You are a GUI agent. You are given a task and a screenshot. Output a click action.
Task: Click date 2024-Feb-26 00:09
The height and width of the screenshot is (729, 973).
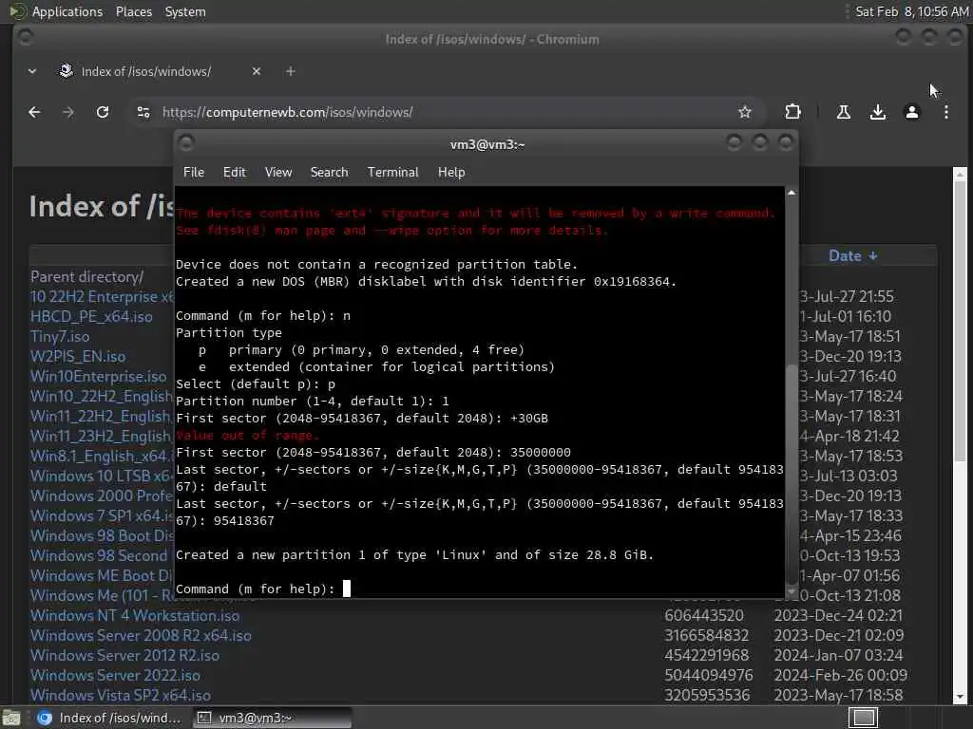[840, 675]
